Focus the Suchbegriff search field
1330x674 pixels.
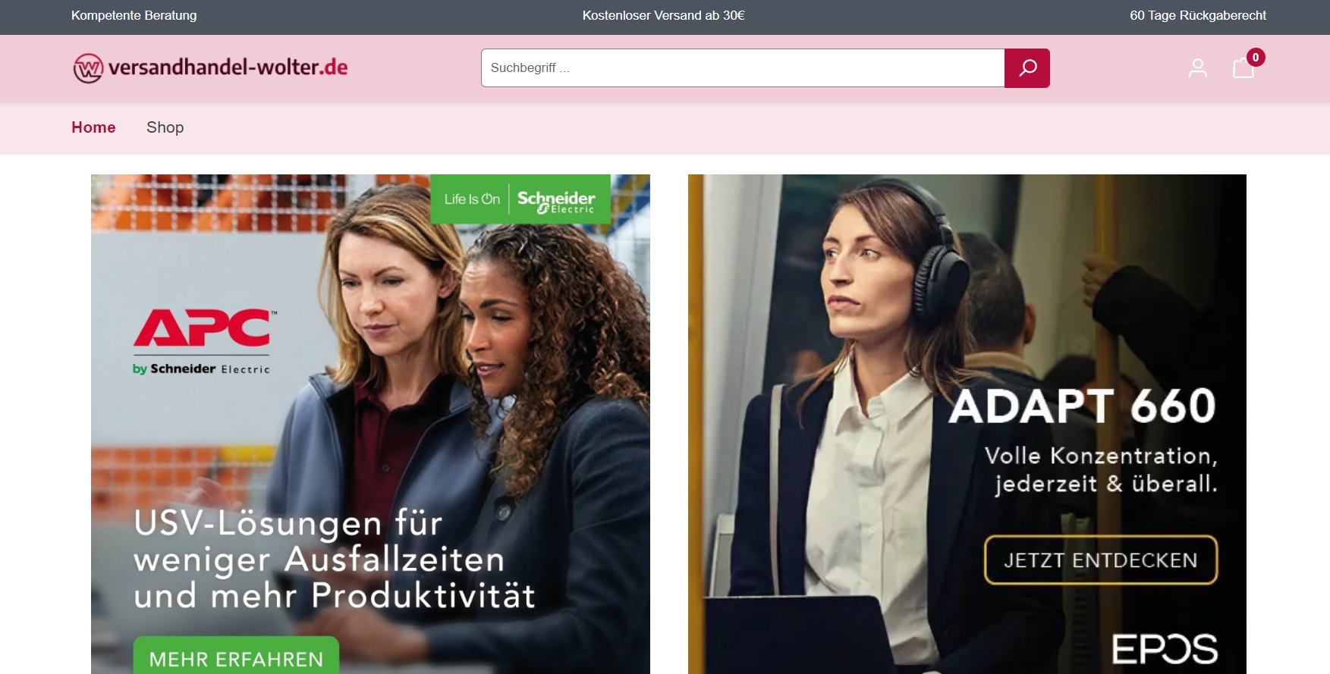[743, 68]
